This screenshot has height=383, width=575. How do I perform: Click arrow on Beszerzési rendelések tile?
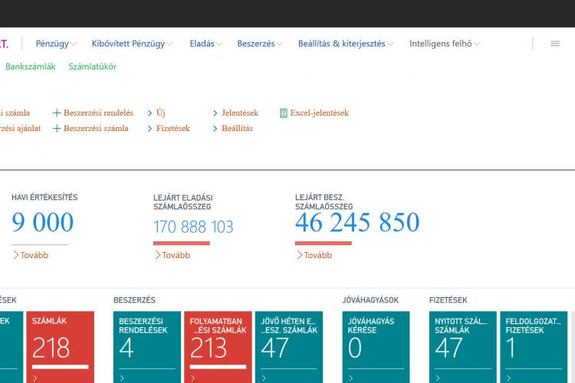[122, 378]
